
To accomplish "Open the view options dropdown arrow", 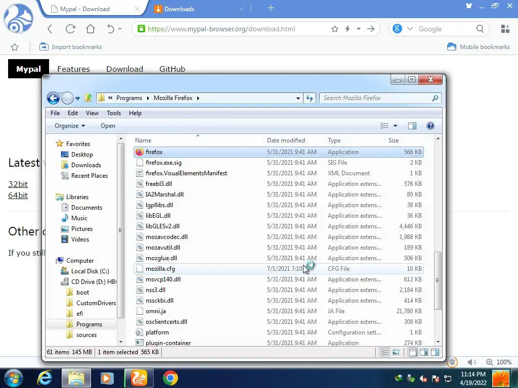I will click(x=395, y=126).
